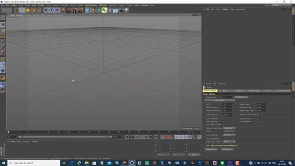Image resolution: width=295 pixels, height=166 pixels.
Task: Switch to Info tab in attributes
Action: pyautogui.click(x=224, y=91)
